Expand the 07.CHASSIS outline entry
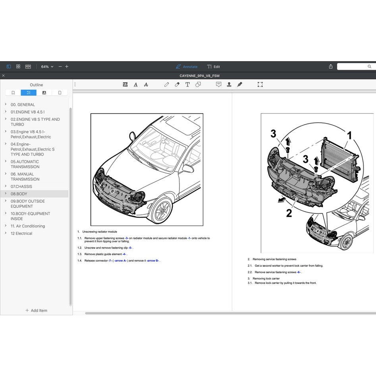The width and height of the screenshot is (376, 376). [6, 186]
